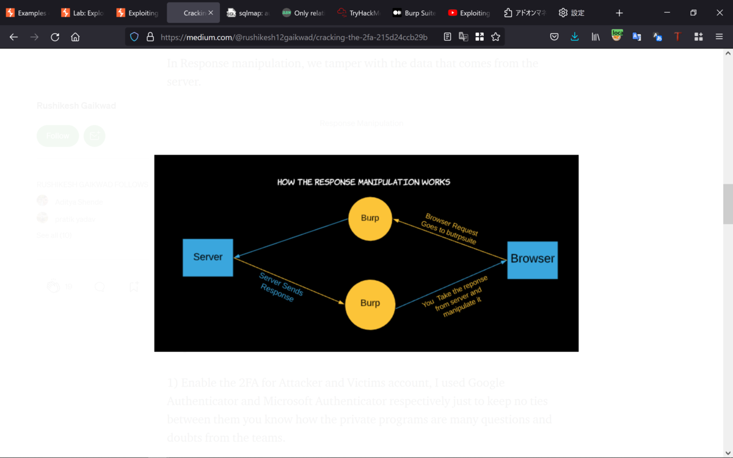Switch to the YouTube Exploiting tab
The image size is (733, 458).
coord(469,13)
